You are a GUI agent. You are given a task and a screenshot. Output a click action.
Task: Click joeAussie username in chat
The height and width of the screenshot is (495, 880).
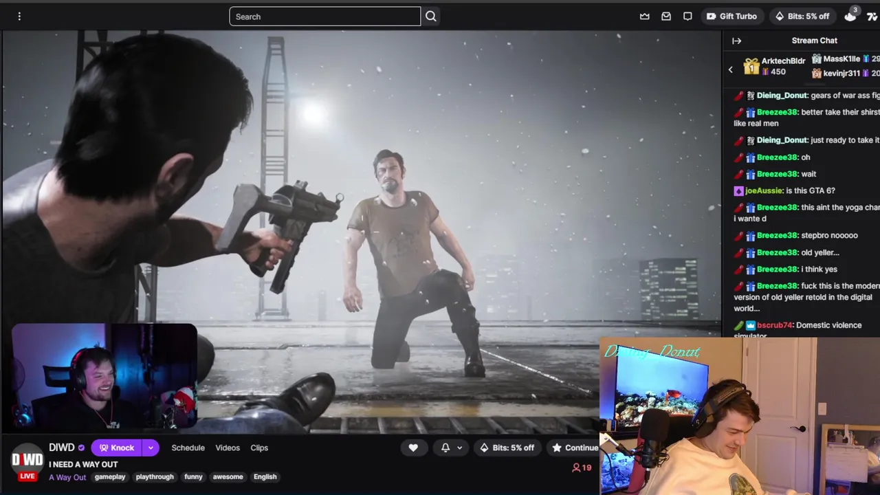point(763,190)
